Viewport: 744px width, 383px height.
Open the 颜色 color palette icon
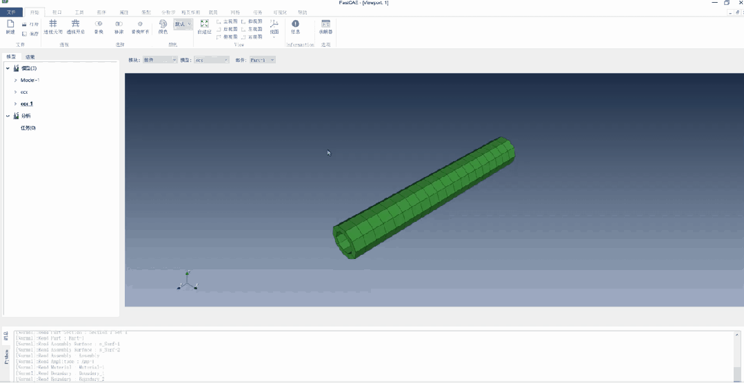tap(163, 23)
